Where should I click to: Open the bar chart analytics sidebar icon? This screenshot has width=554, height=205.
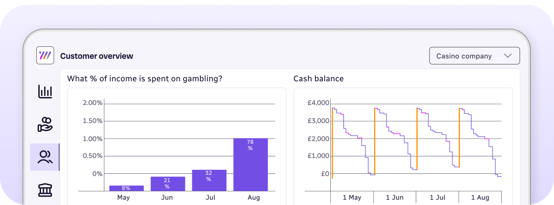pyautogui.click(x=45, y=92)
